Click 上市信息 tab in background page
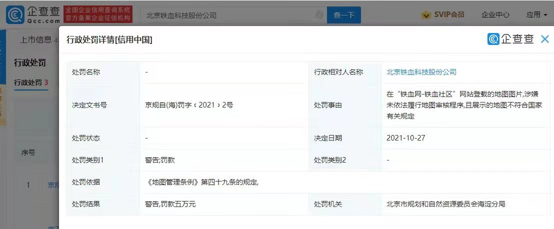554x229 pixels. coord(35,40)
